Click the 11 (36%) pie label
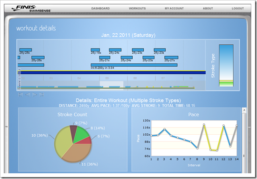The image size is (257, 179). tap(89, 164)
